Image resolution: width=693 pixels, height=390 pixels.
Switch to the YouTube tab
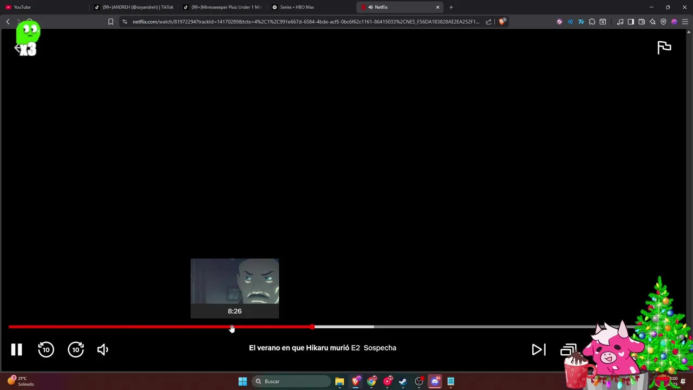point(44,7)
